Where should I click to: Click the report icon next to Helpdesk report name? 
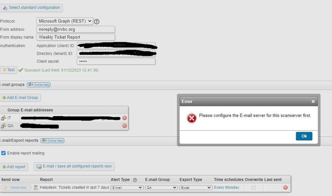[x=35, y=187]
